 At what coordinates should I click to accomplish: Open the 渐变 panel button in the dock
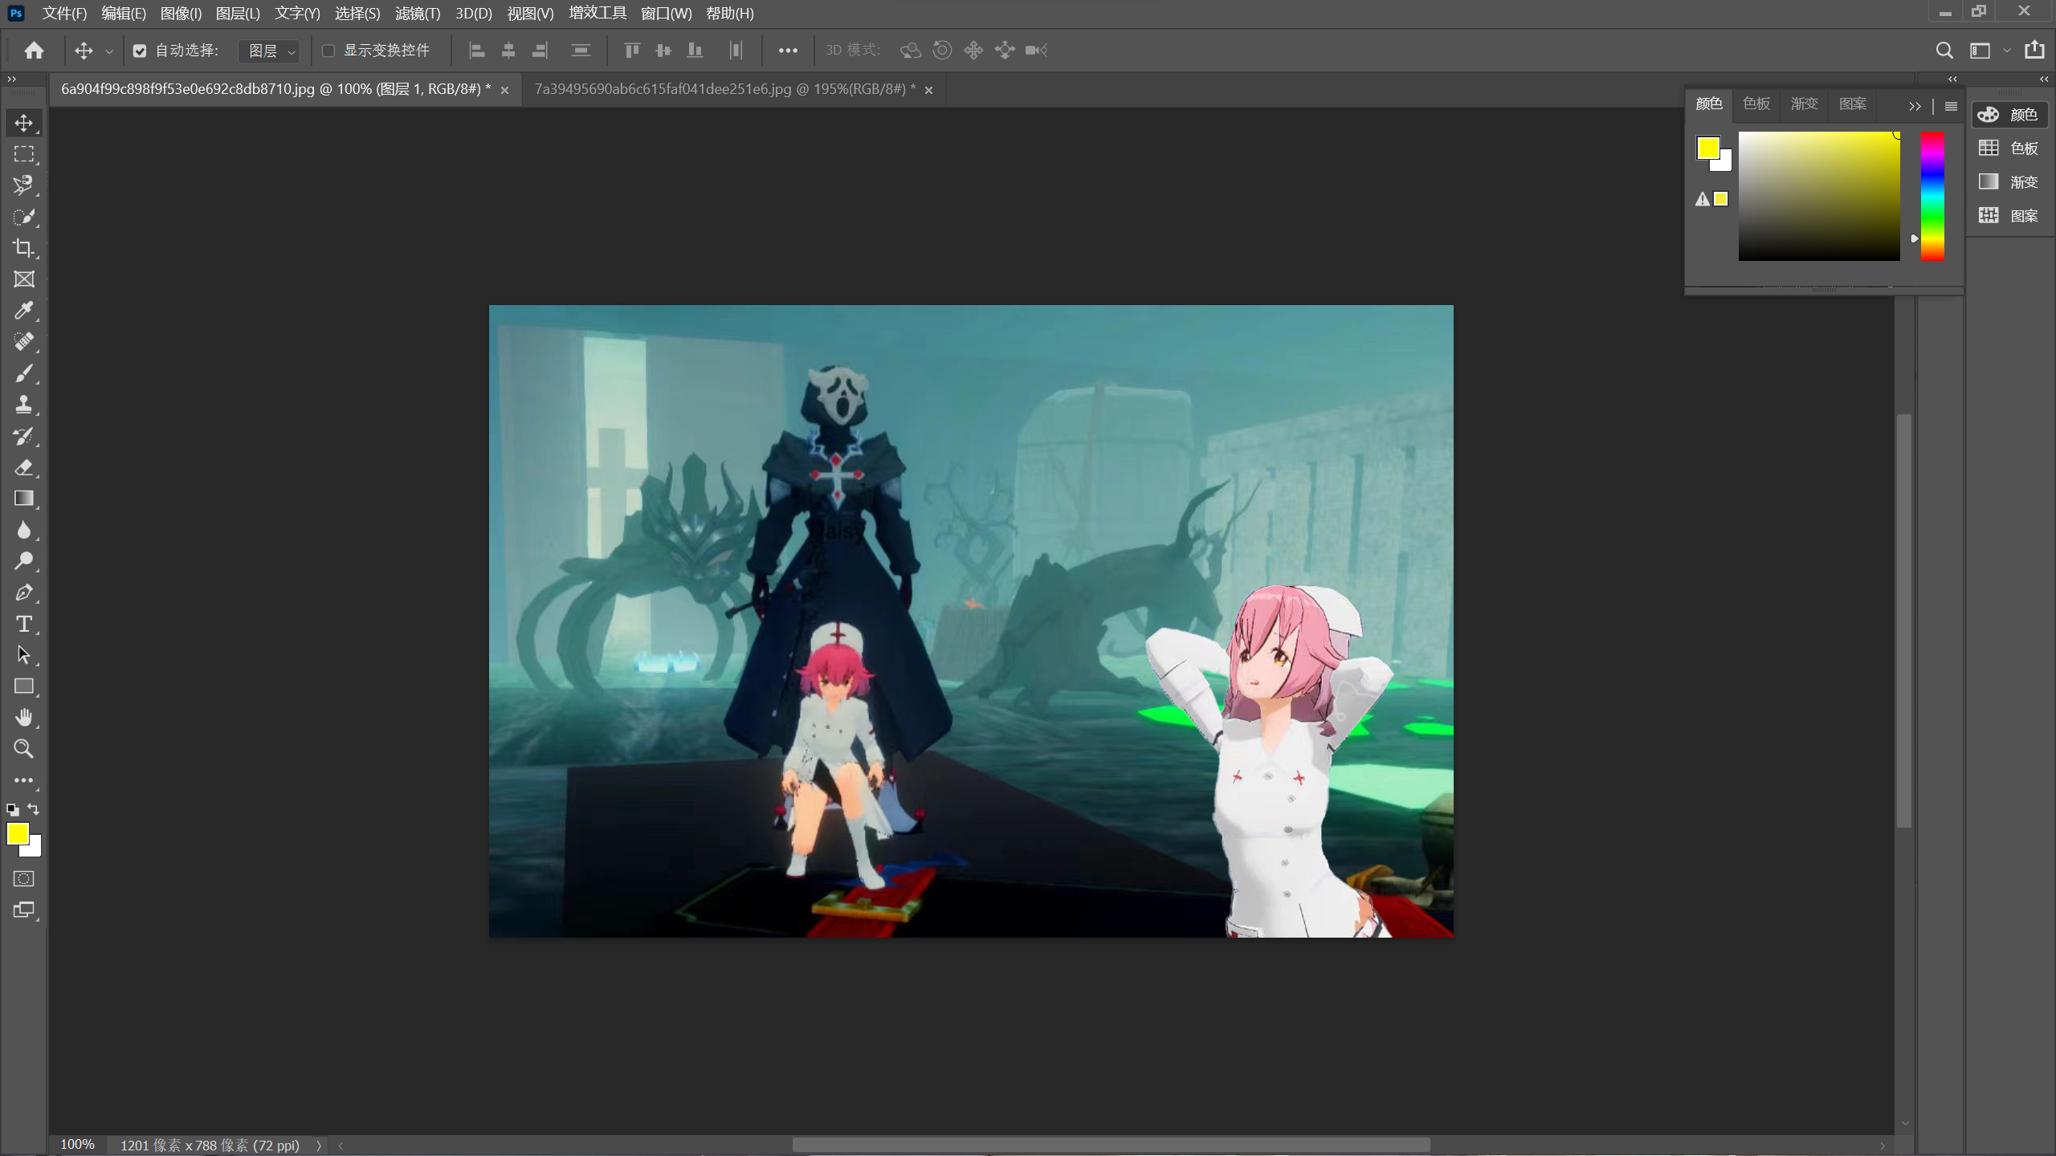pyautogui.click(x=2009, y=182)
